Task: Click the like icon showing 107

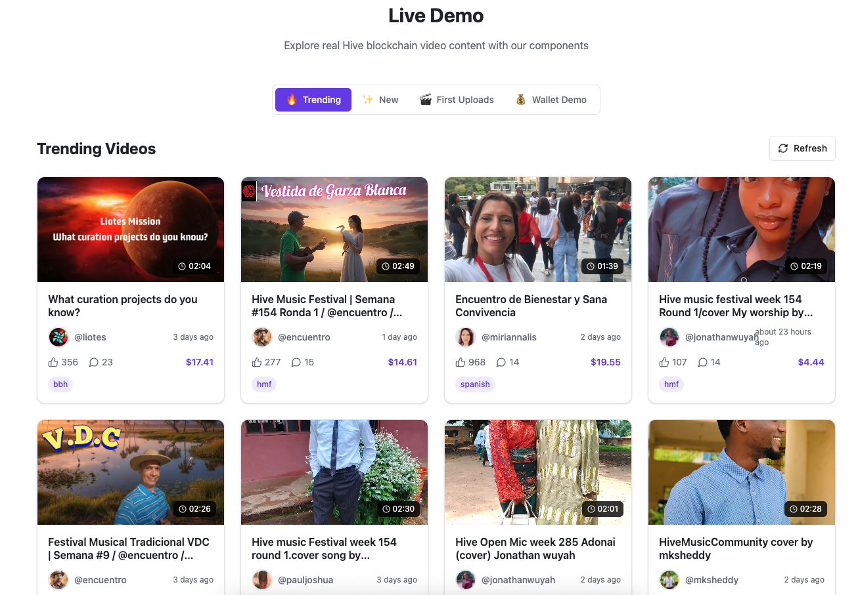Action: [x=664, y=362]
